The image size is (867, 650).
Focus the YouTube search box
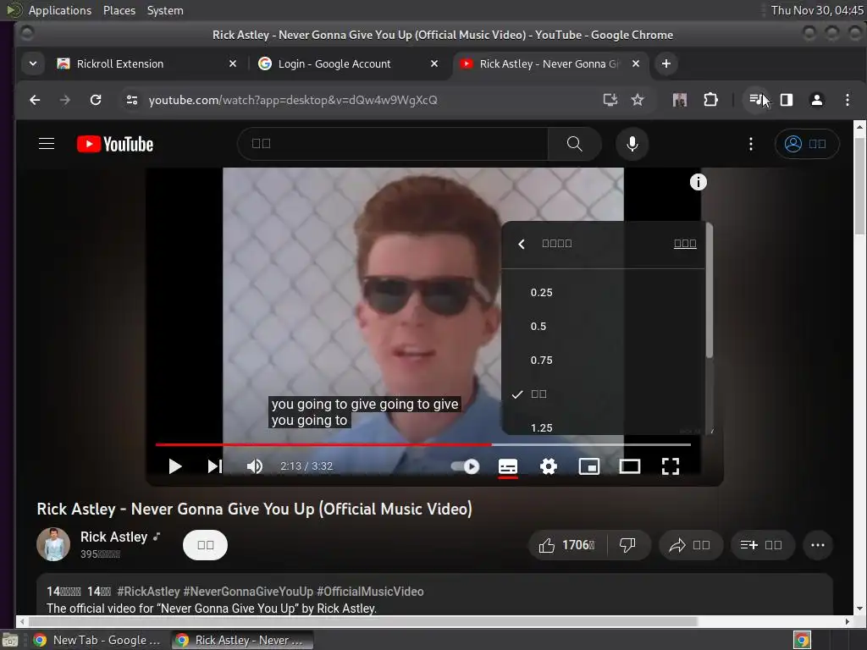(x=393, y=144)
